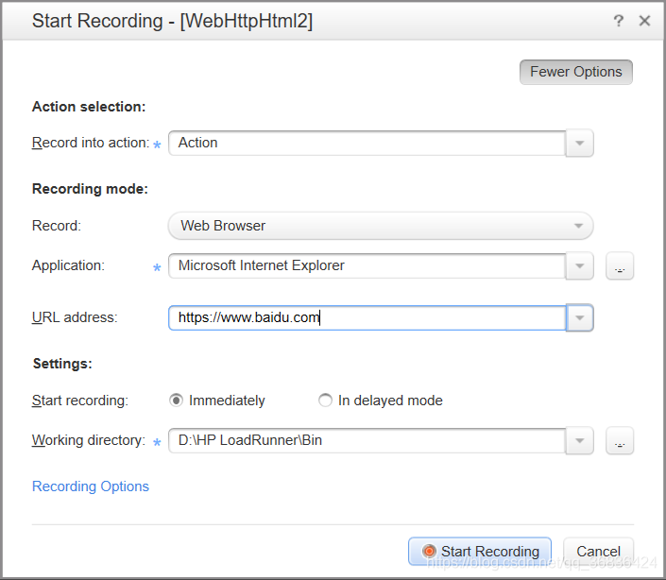Click the Start Recording button

[x=480, y=552]
